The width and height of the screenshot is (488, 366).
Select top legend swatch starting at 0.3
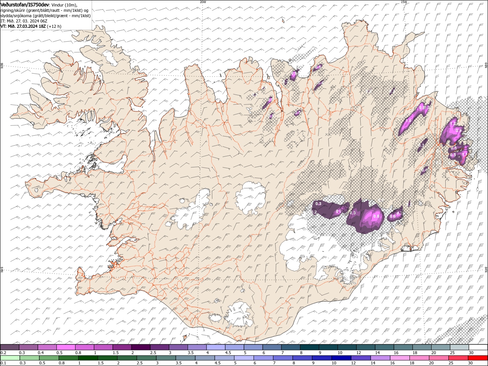coord(28,347)
